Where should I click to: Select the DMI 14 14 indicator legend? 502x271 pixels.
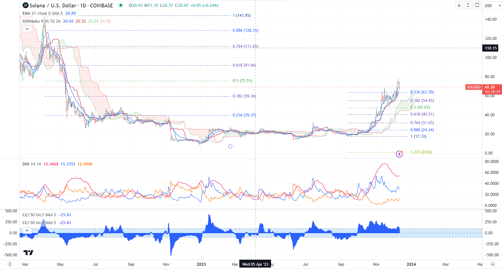point(32,164)
